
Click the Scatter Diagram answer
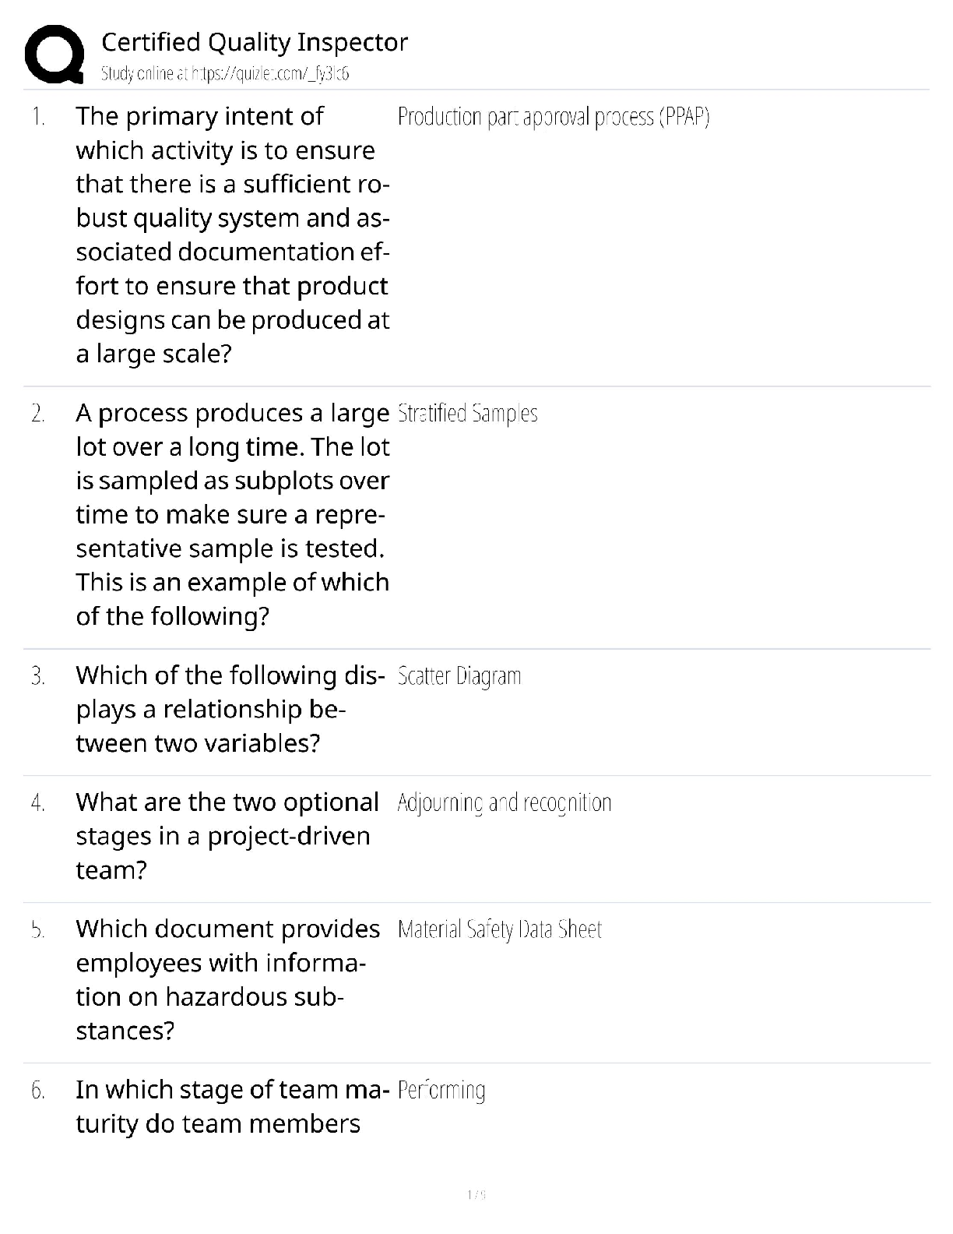[x=459, y=676]
